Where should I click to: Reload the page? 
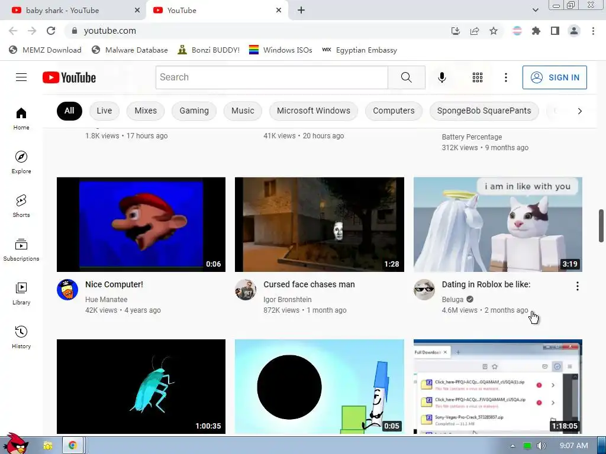[51, 31]
